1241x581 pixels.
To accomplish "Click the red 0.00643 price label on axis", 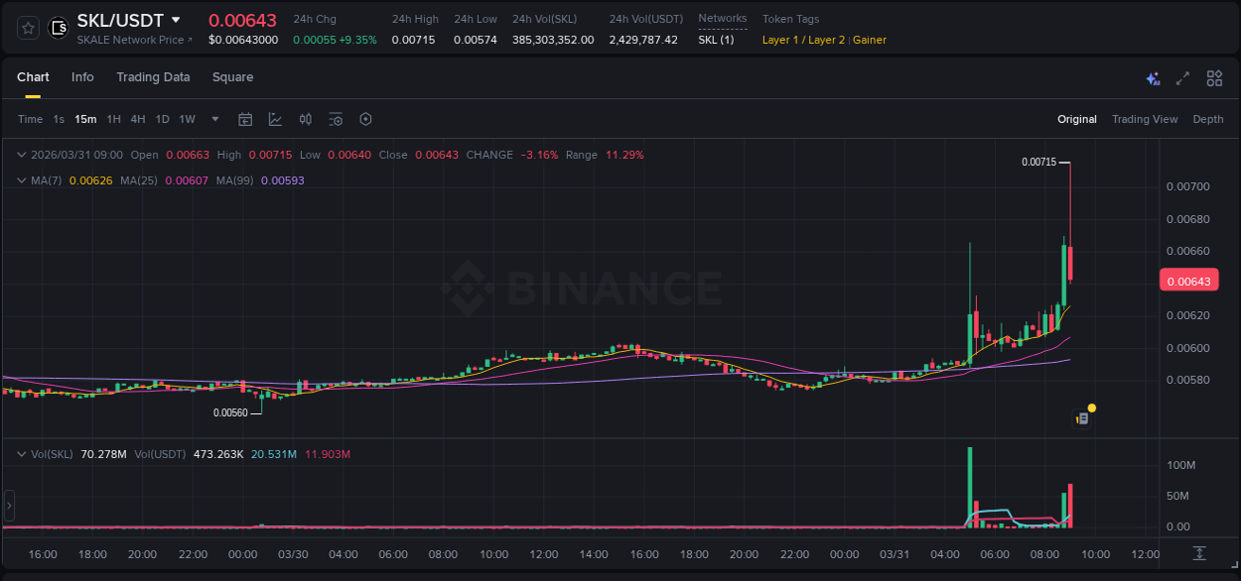I will (x=1188, y=280).
